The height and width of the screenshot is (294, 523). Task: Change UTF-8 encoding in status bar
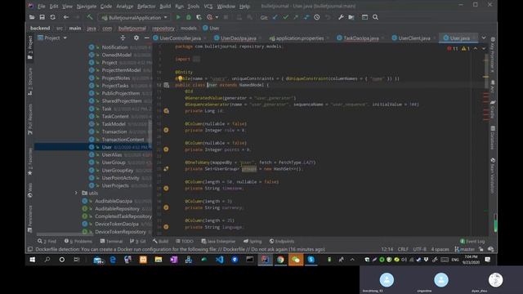pos(419,249)
